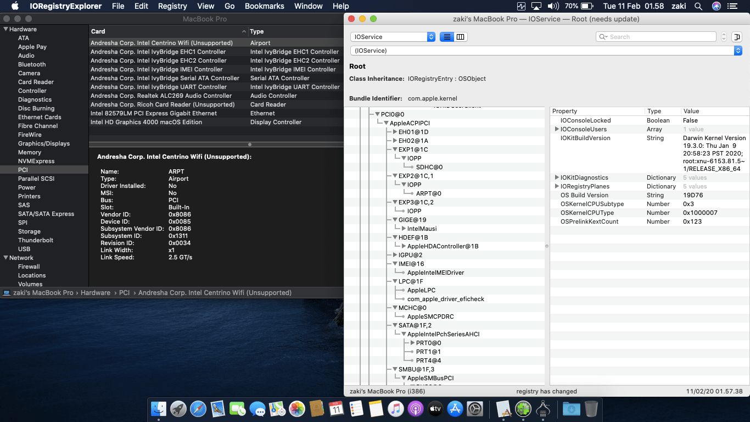
Task: Open Music app in the Dock
Action: (x=396, y=408)
